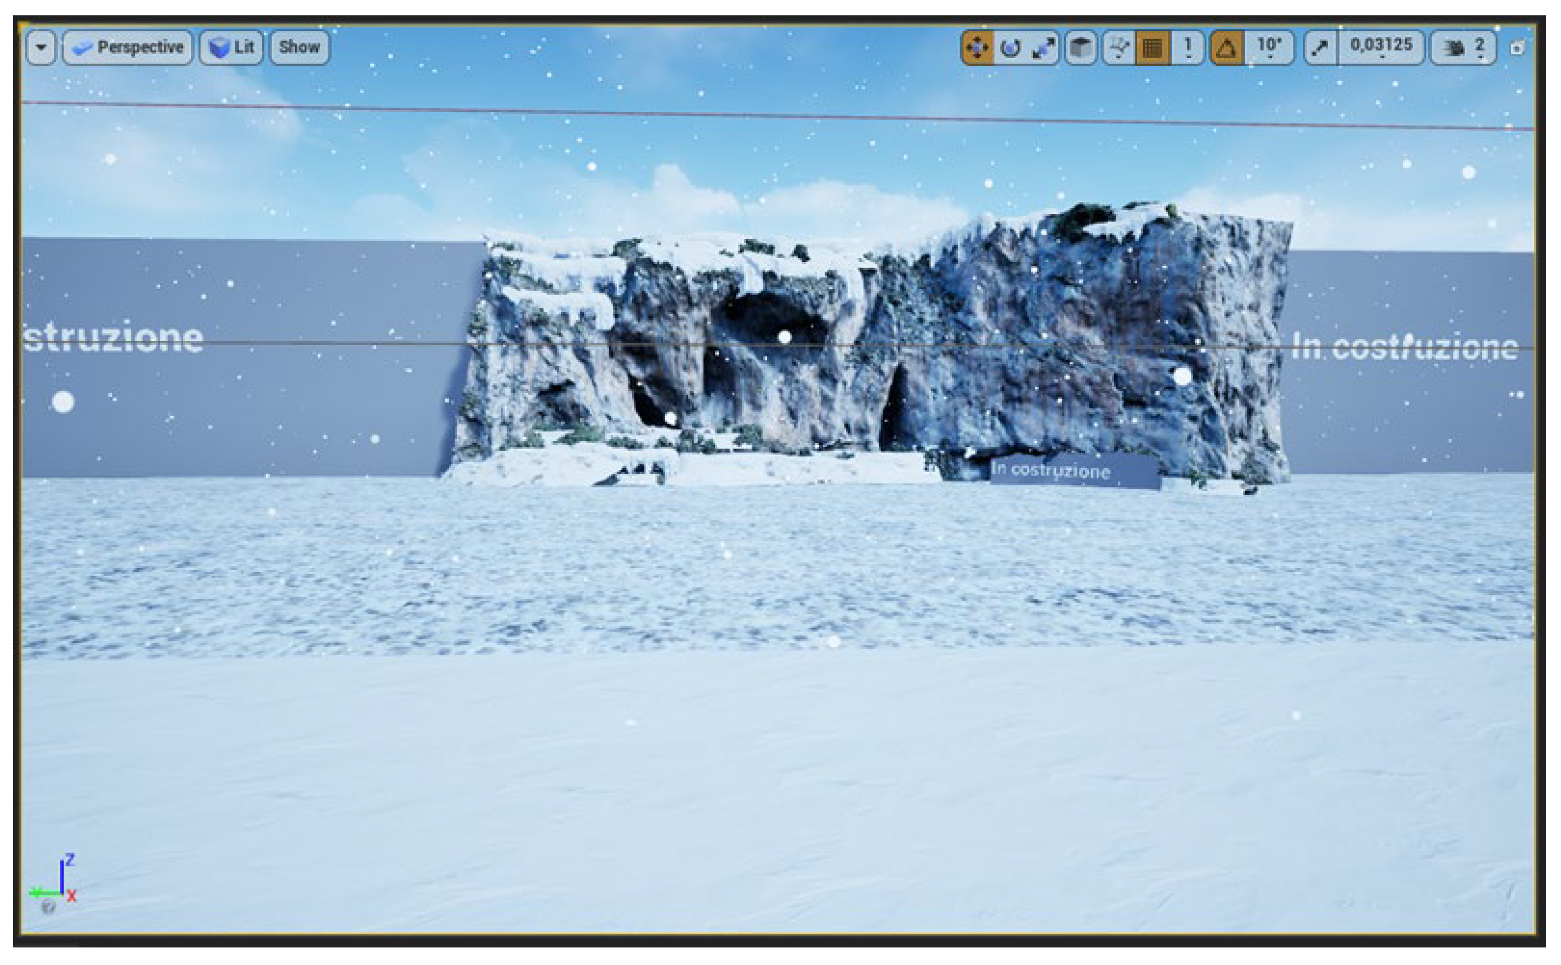Click the Show flags button
Image resolution: width=1561 pixels, height=965 pixels.
pyautogui.click(x=299, y=47)
